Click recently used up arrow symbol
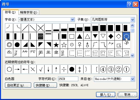The image size is (140, 100). tap(56, 69)
